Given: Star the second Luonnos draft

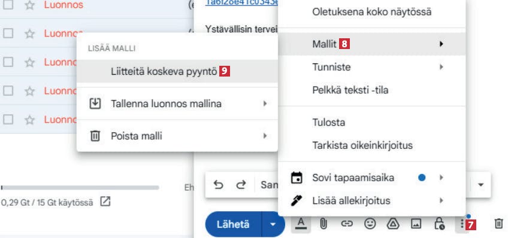Looking at the screenshot, I should coord(30,33).
